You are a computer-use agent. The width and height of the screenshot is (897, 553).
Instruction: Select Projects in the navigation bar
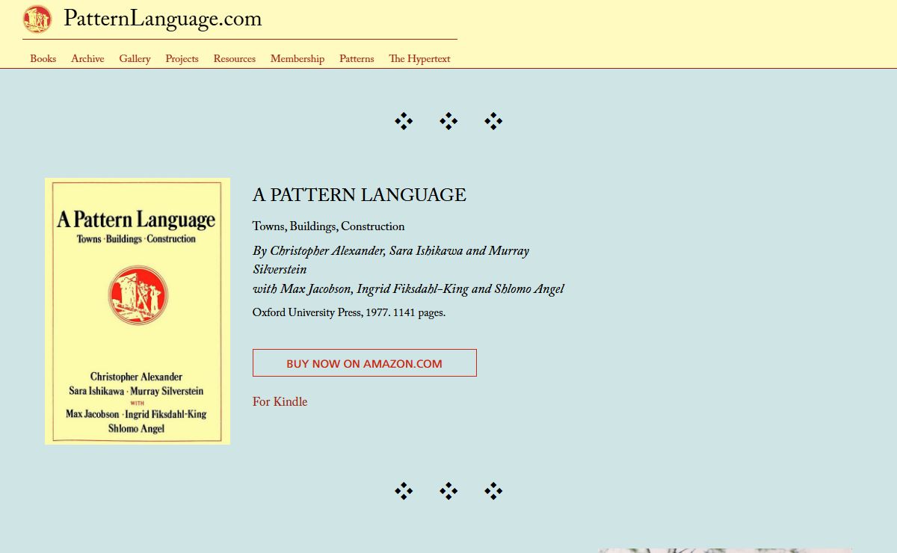click(x=182, y=59)
